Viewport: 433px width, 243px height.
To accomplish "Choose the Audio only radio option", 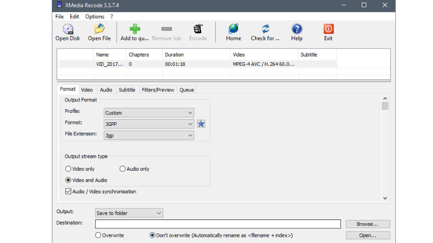I will (x=123, y=169).
